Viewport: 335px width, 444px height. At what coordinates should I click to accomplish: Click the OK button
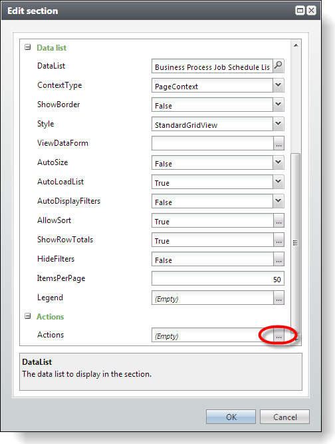coord(231,417)
